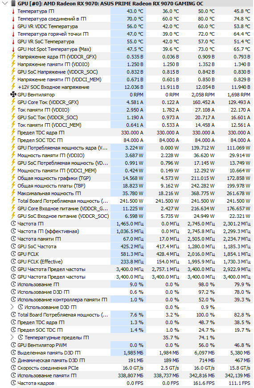Click clock icon beside Частота ГП
The height and width of the screenshot is (388, 254).
click(x=13, y=223)
